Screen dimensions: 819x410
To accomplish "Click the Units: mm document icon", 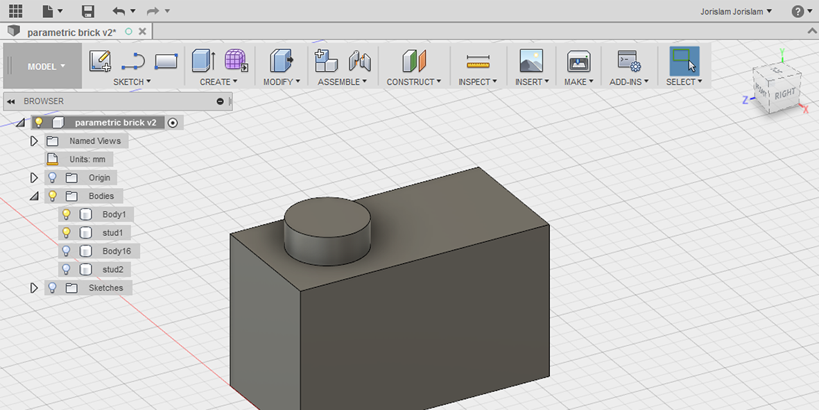I will coord(52,160).
